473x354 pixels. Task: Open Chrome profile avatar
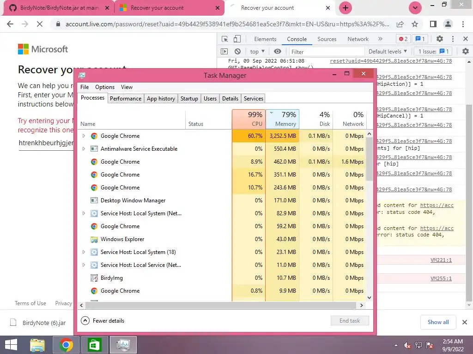[448, 24]
